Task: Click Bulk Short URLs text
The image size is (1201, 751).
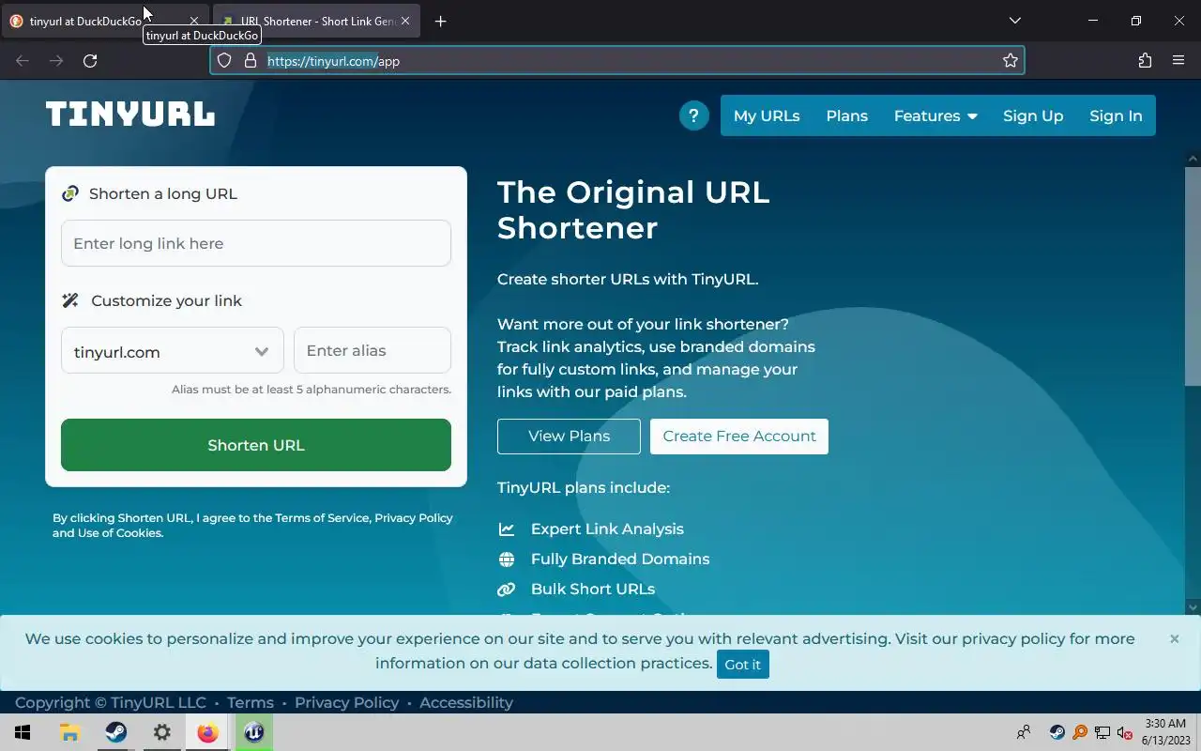Action: (x=593, y=589)
